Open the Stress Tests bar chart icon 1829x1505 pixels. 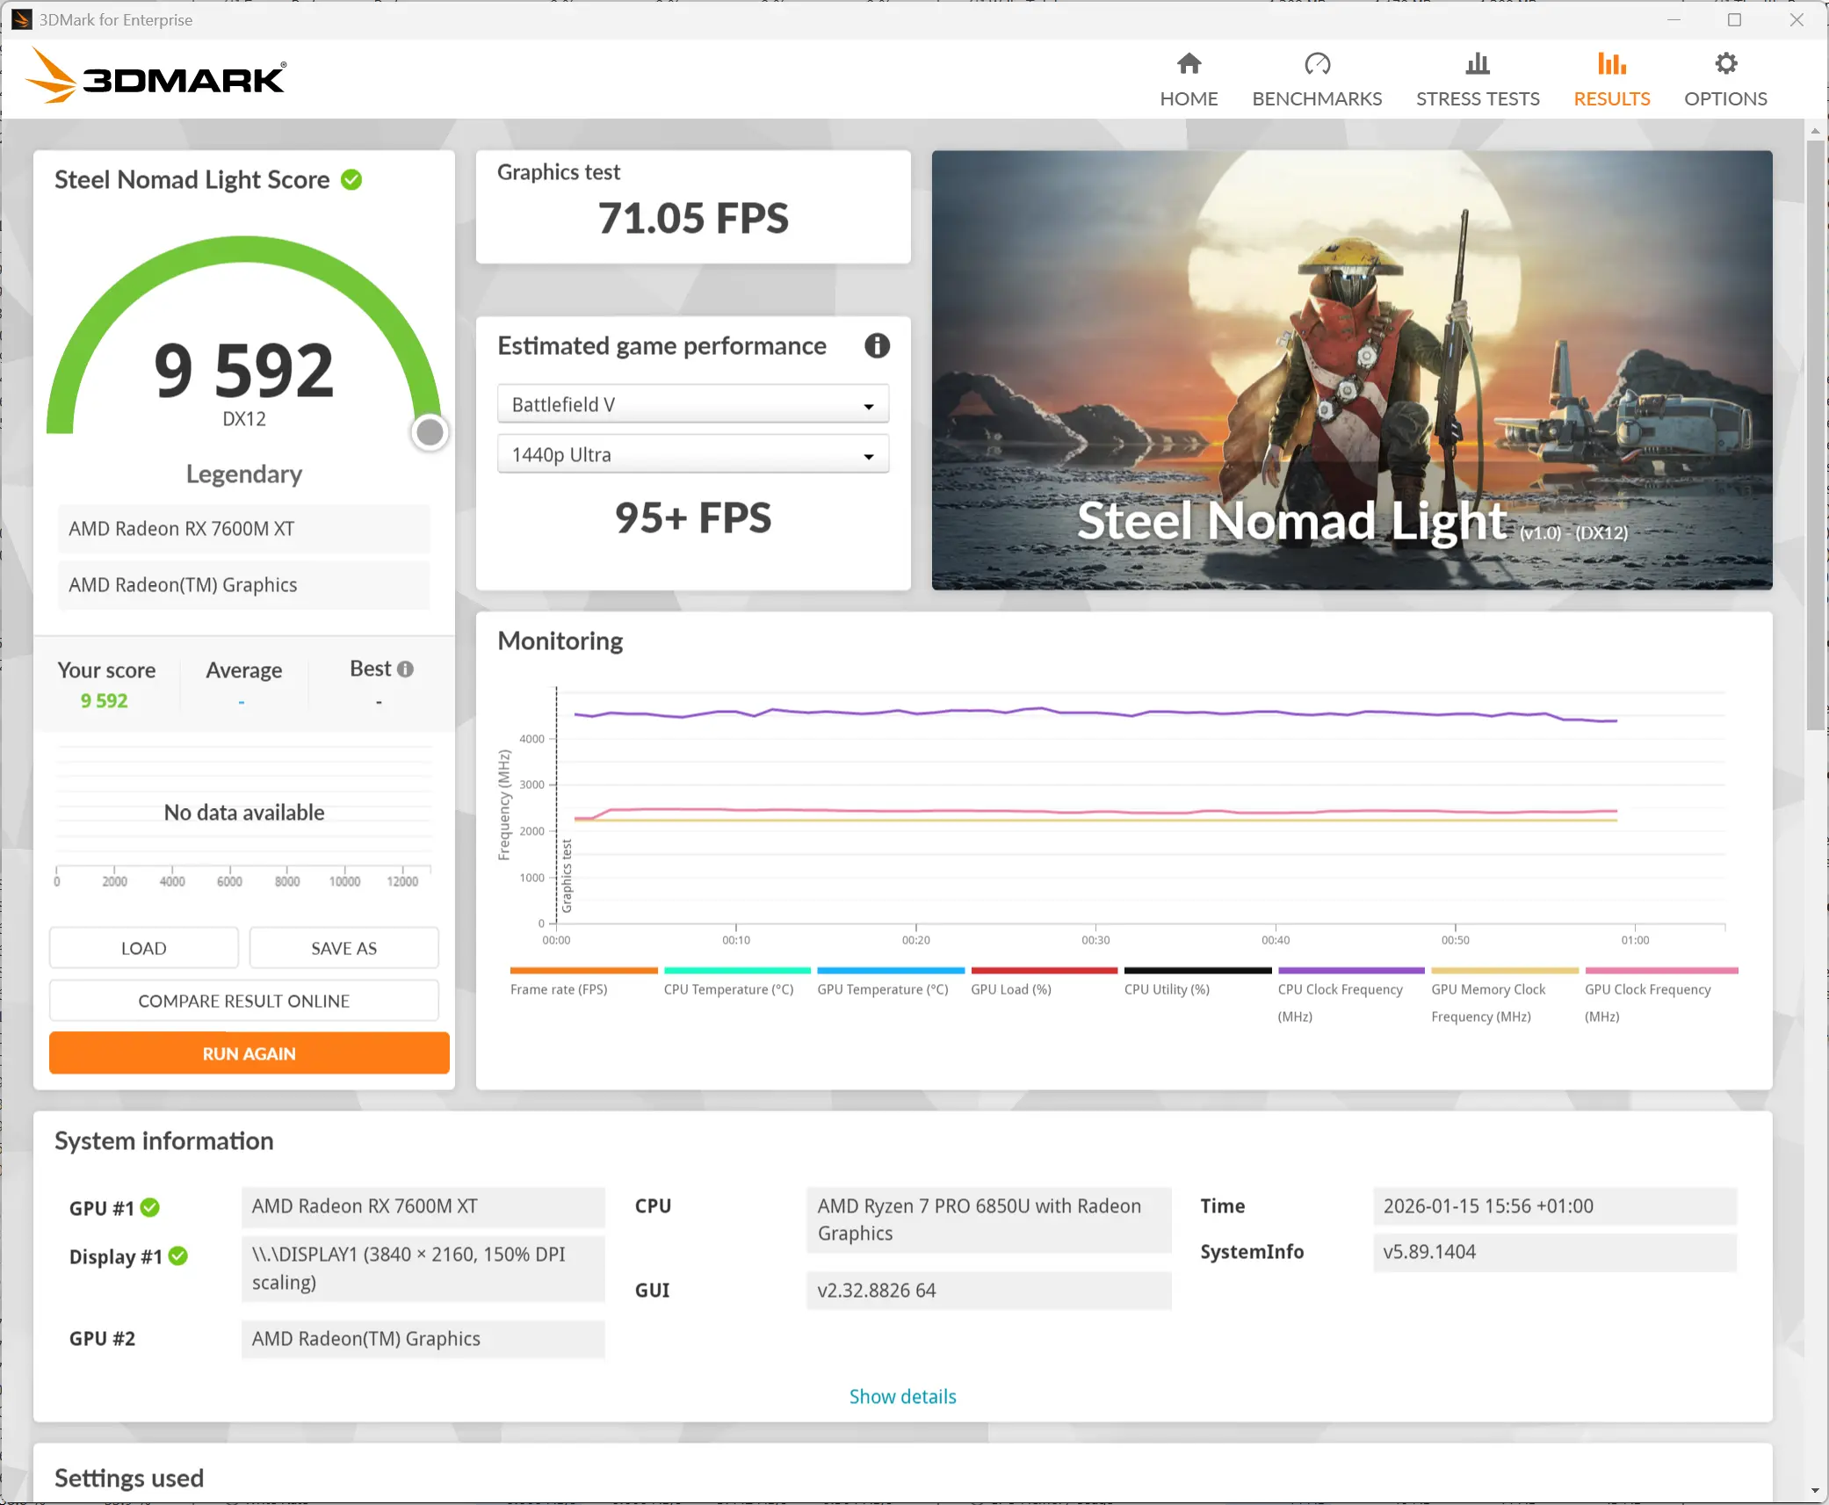(x=1477, y=64)
